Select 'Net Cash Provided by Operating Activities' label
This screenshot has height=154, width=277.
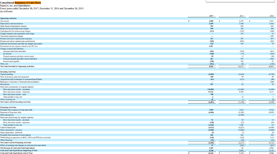(x=17, y=66)
